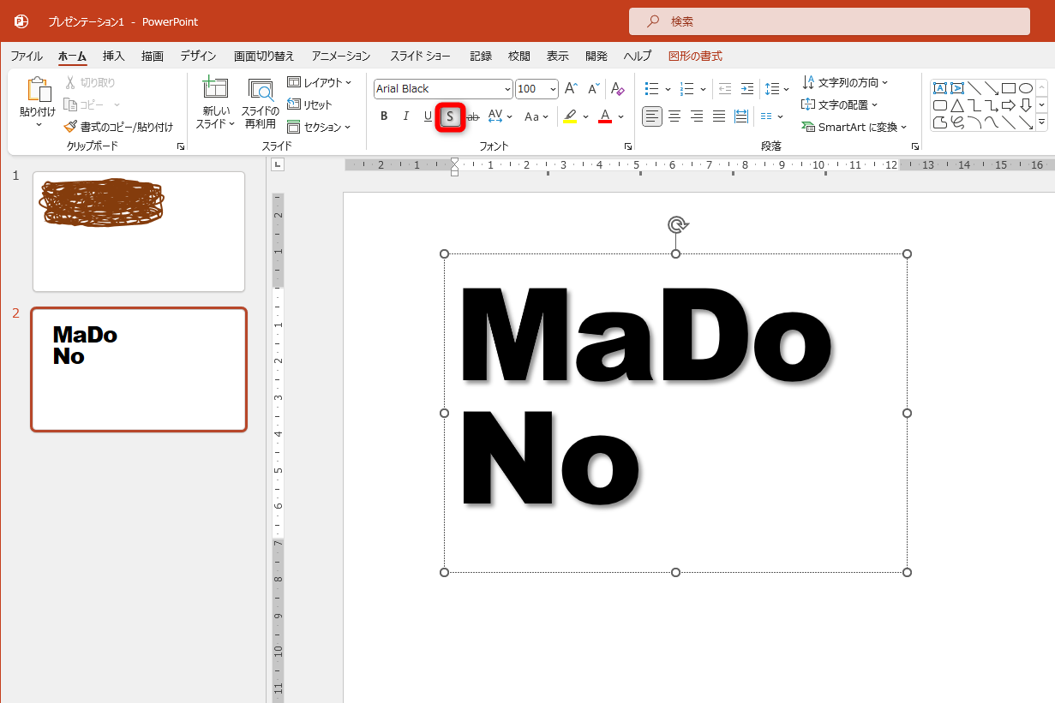
Task: Choose the right block arrow shape
Action: click(x=1009, y=105)
